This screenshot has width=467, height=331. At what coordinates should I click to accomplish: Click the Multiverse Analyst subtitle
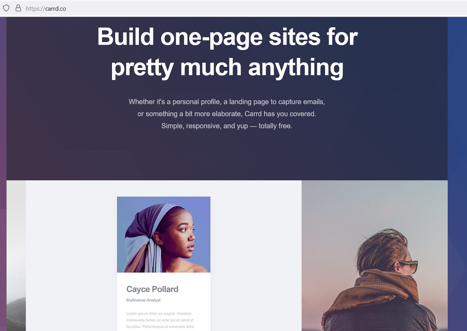pos(143,300)
